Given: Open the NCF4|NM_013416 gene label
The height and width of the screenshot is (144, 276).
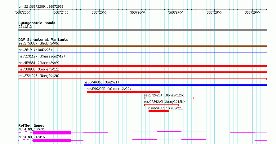Looking at the screenshot, I should (32, 137).
